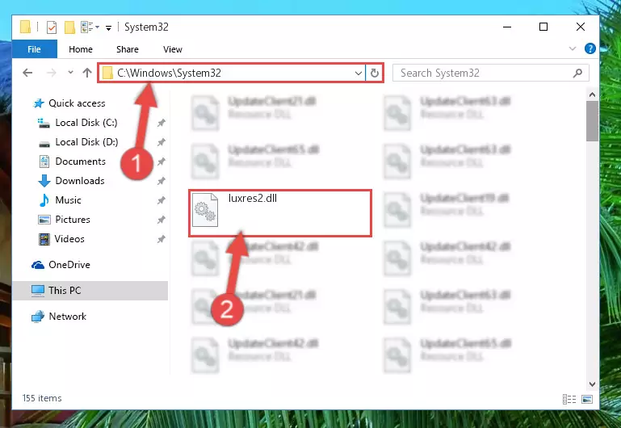
Task: Maximize the System32 window
Action: (x=543, y=27)
